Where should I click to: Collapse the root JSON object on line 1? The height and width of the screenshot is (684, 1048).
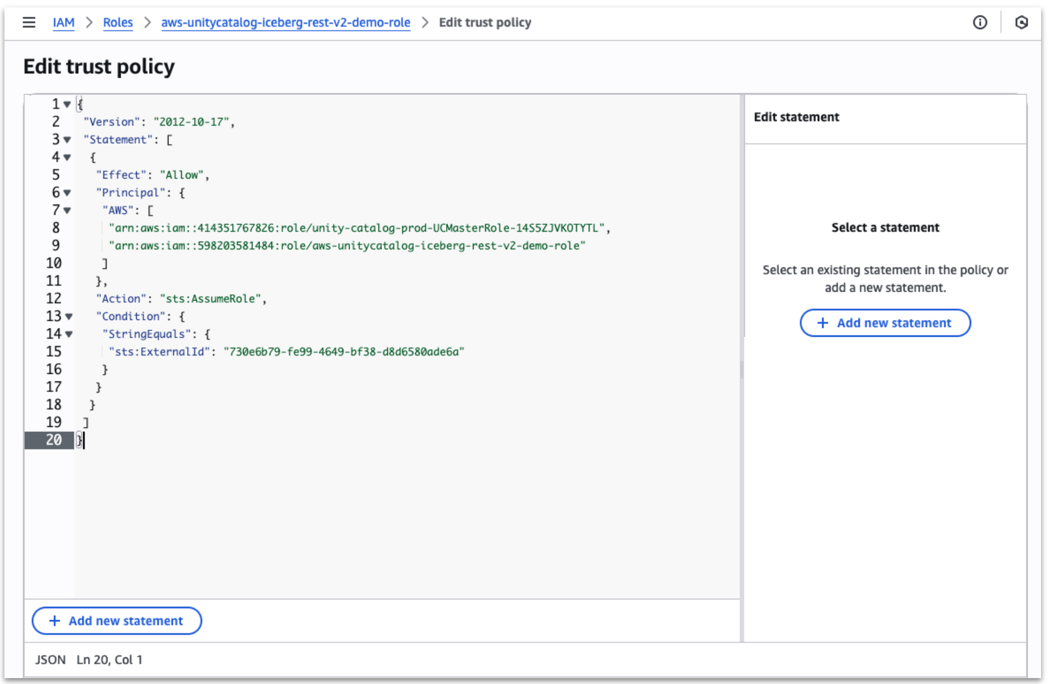[x=66, y=104]
